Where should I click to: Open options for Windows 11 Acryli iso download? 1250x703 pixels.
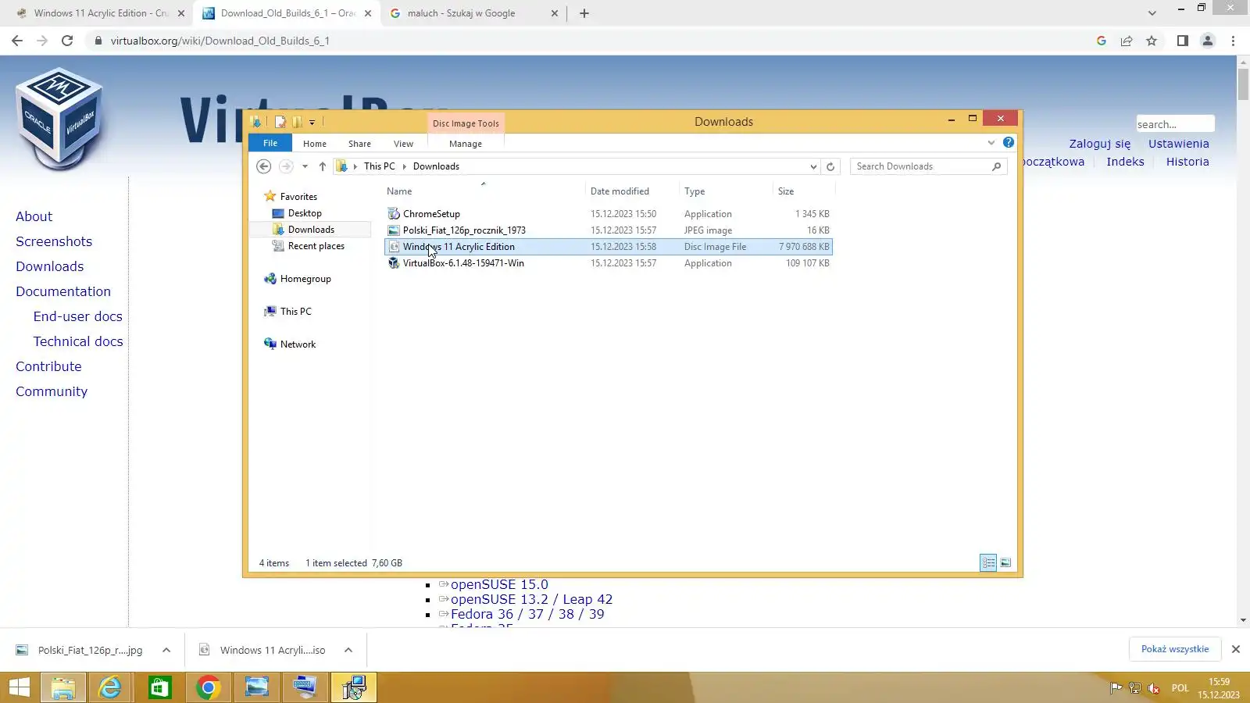tap(348, 650)
